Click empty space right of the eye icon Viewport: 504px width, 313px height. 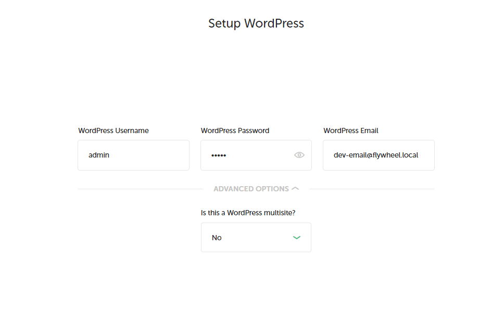tap(308, 155)
